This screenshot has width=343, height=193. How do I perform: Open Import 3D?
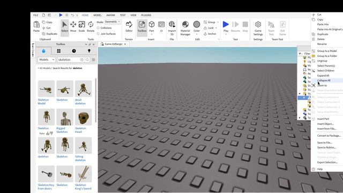click(x=172, y=28)
